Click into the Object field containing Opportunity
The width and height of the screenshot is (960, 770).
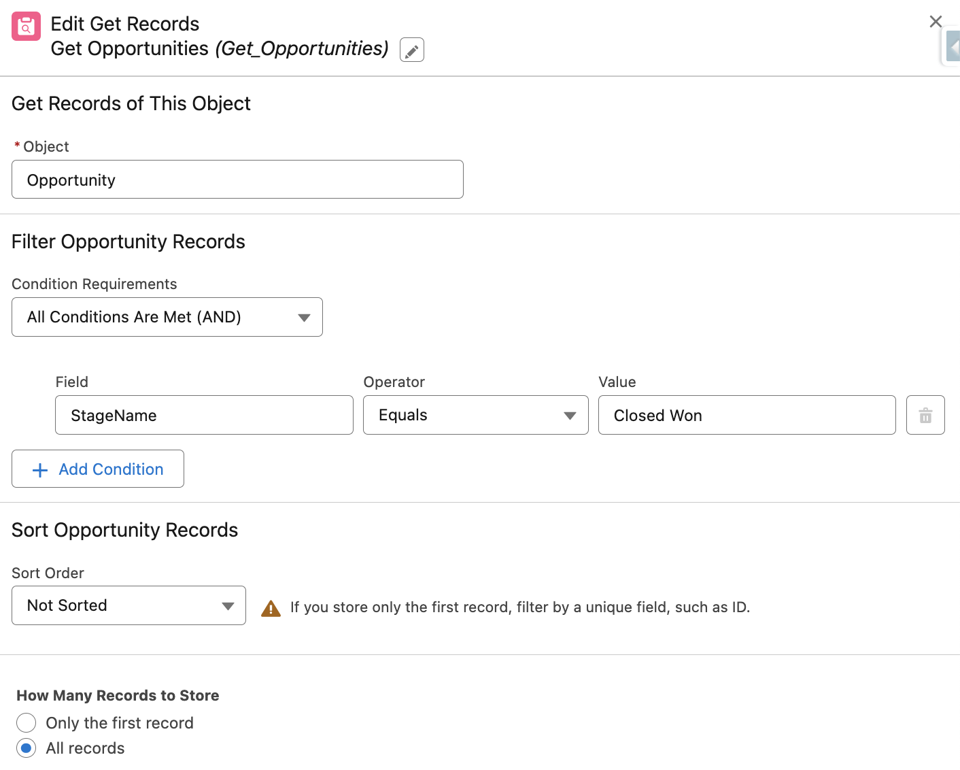237,180
